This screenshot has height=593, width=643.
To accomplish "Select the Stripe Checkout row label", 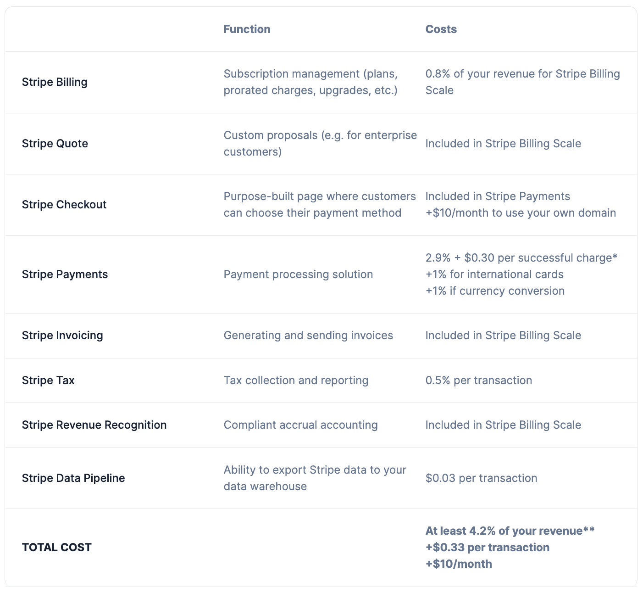I will click(x=64, y=205).
